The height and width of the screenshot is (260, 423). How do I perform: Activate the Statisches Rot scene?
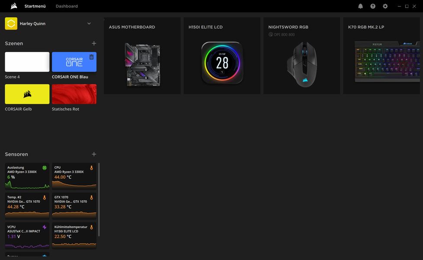point(74,94)
